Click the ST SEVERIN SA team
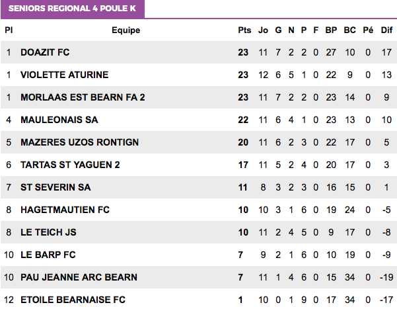Screen dimensions: 397x309 (x=55, y=187)
